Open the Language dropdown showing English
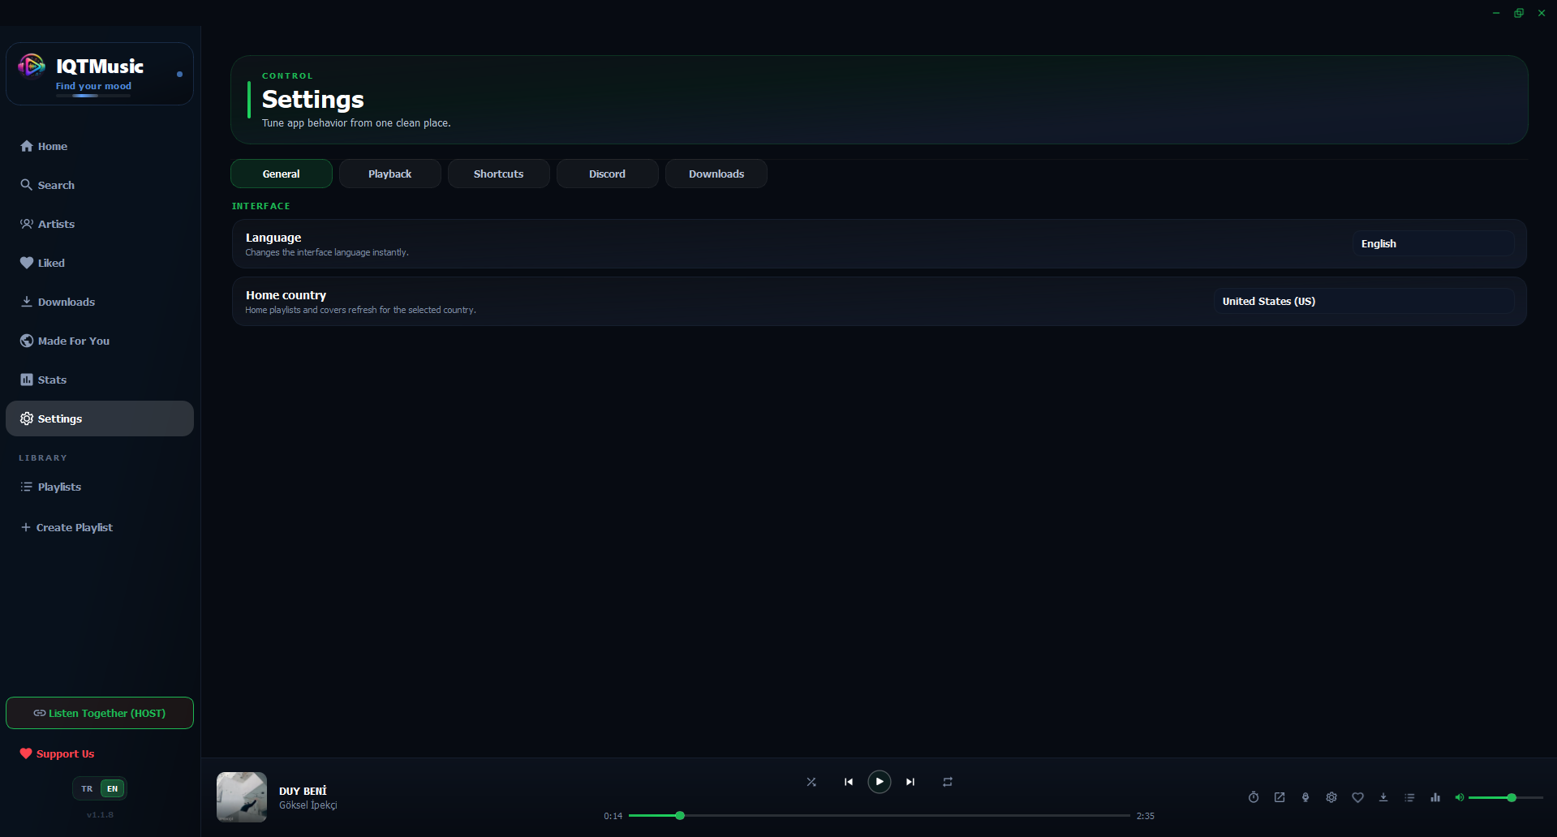Screen dimensions: 1557x837 click(x=1433, y=243)
